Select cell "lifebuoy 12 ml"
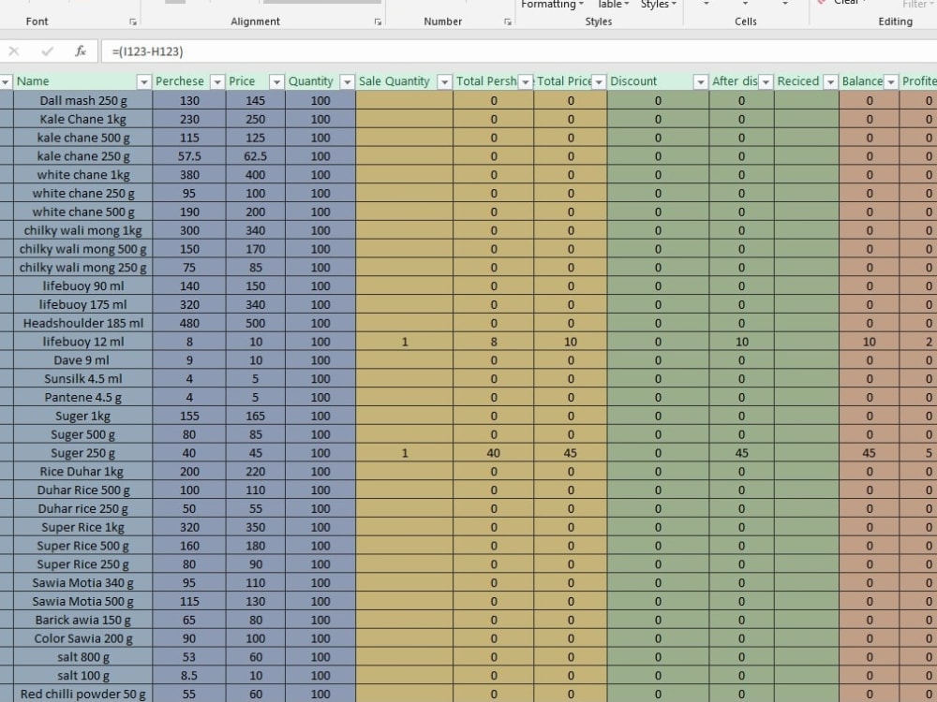Viewport: 937px width, 702px height. (x=83, y=342)
